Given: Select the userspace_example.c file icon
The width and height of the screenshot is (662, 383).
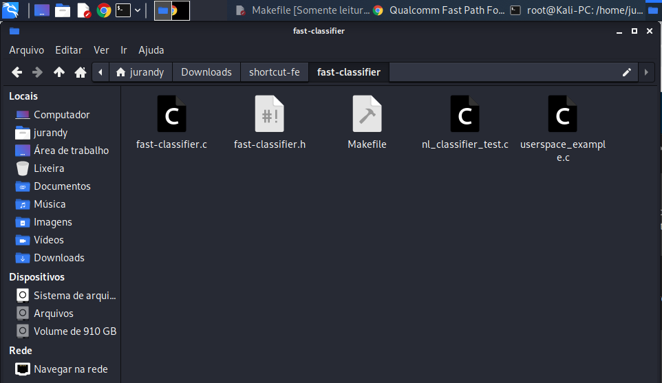Looking at the screenshot, I should point(563,114).
